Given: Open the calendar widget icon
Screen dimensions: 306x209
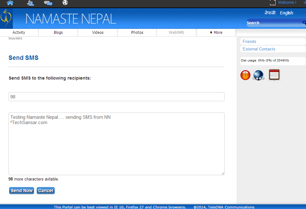Looking at the screenshot, I should pos(274,75).
